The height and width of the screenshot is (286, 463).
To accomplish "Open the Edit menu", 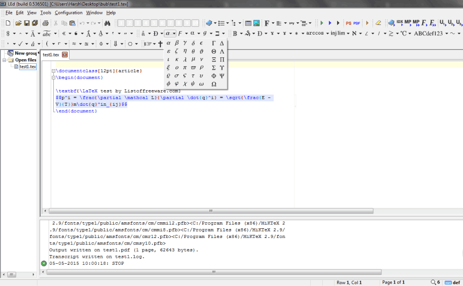I will [19, 12].
